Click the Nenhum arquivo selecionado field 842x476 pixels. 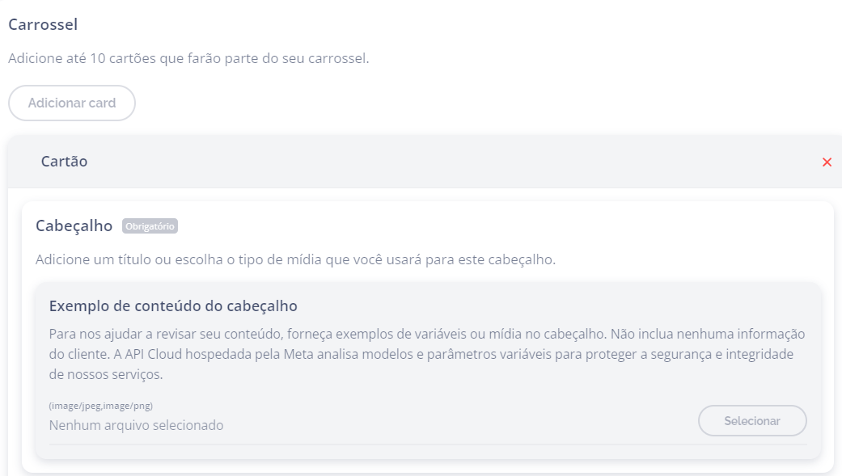coord(137,425)
